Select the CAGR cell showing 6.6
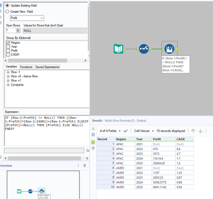The height and width of the screenshot is (199, 213). [185, 149]
